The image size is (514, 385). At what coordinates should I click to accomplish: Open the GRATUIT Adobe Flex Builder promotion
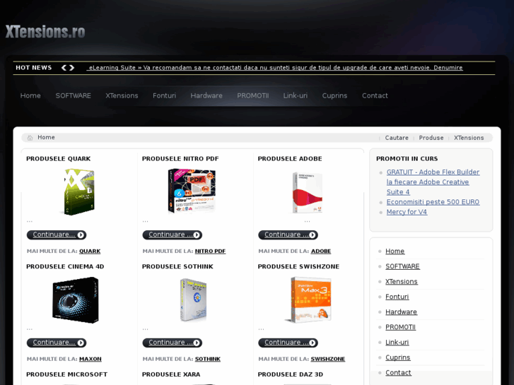433,182
